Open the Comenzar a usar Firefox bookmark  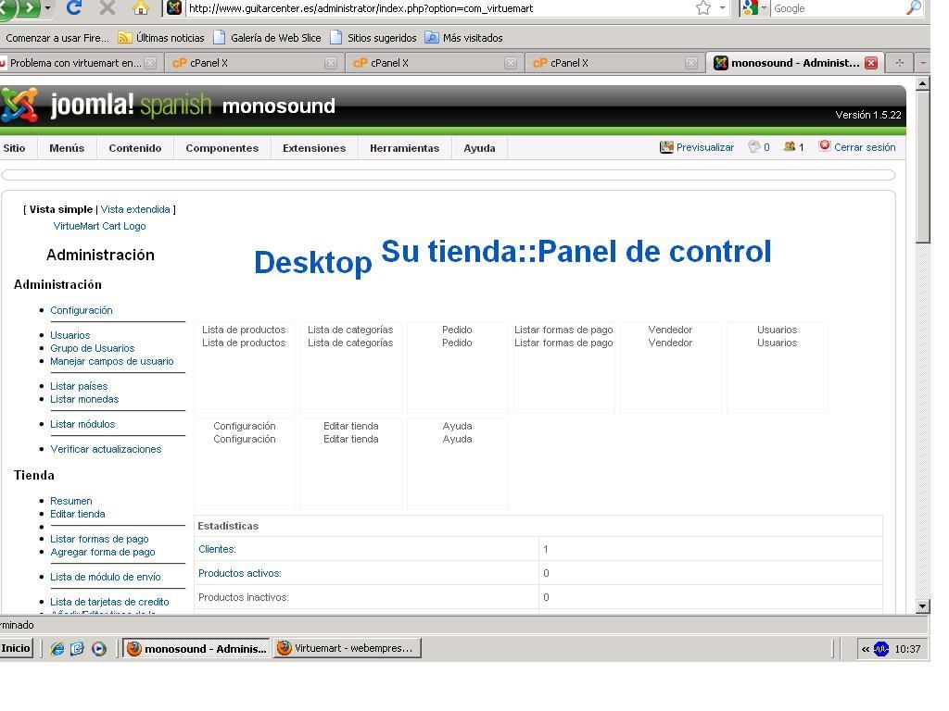click(x=57, y=37)
